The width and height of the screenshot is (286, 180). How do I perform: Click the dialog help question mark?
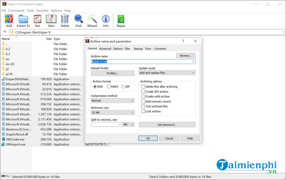pyautogui.click(x=183, y=41)
